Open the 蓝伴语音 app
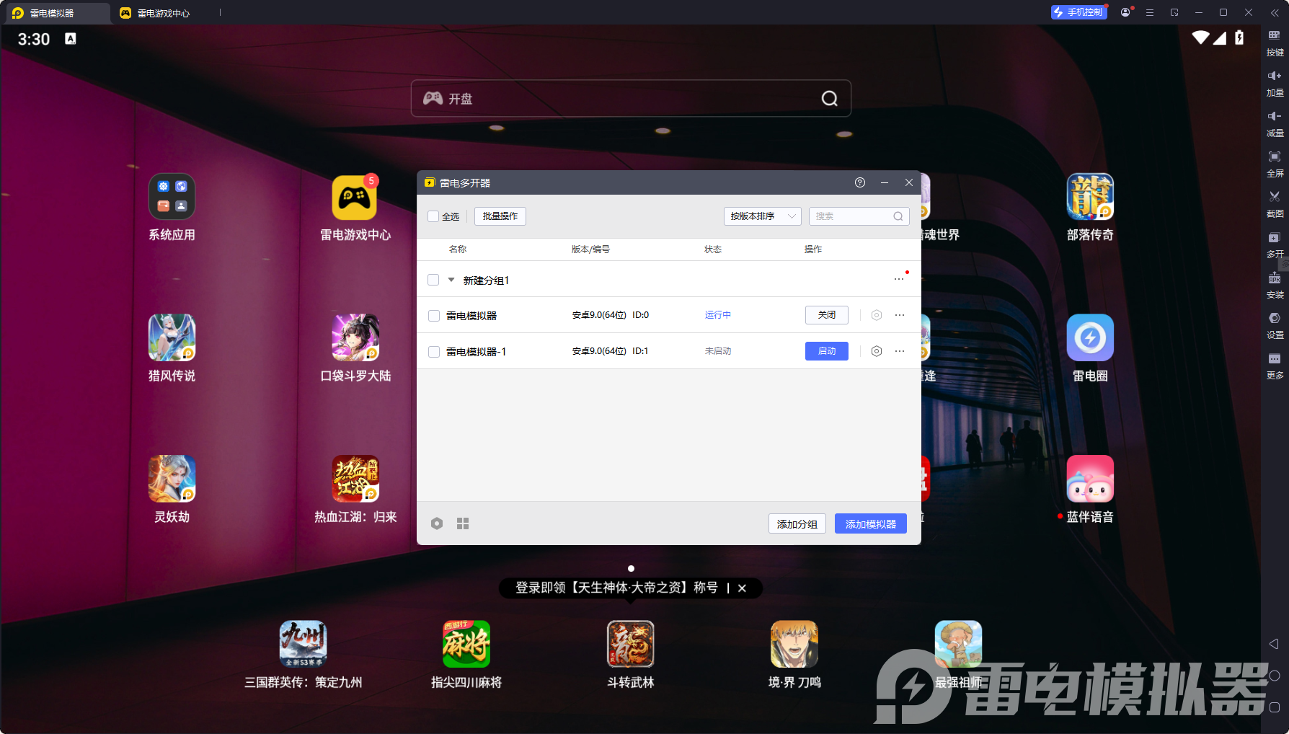 pos(1090,479)
